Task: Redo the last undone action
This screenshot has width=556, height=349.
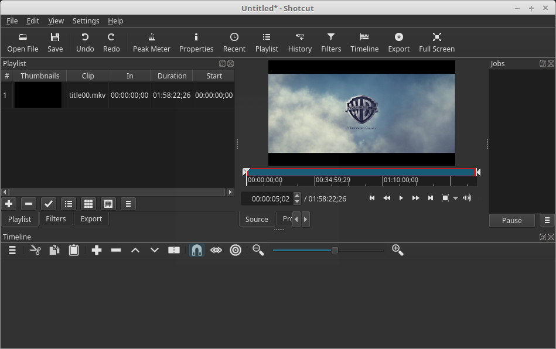Action: pos(111,43)
